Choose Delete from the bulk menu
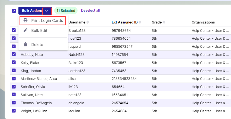 pos(37,45)
